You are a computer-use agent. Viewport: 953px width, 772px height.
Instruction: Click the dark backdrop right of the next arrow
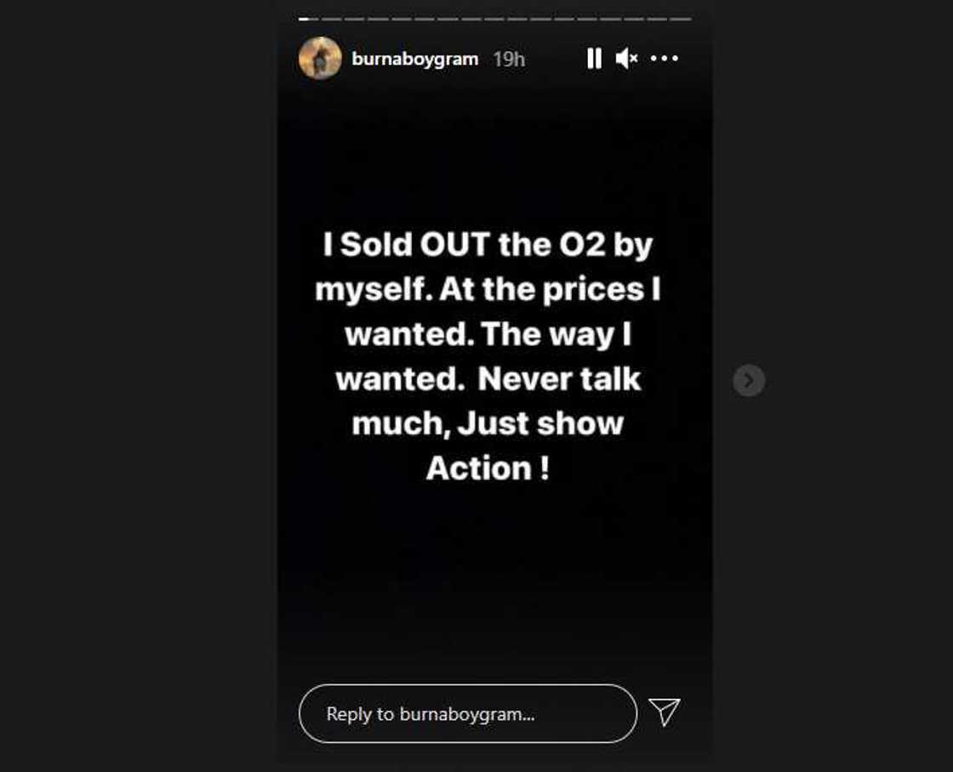[851, 383]
